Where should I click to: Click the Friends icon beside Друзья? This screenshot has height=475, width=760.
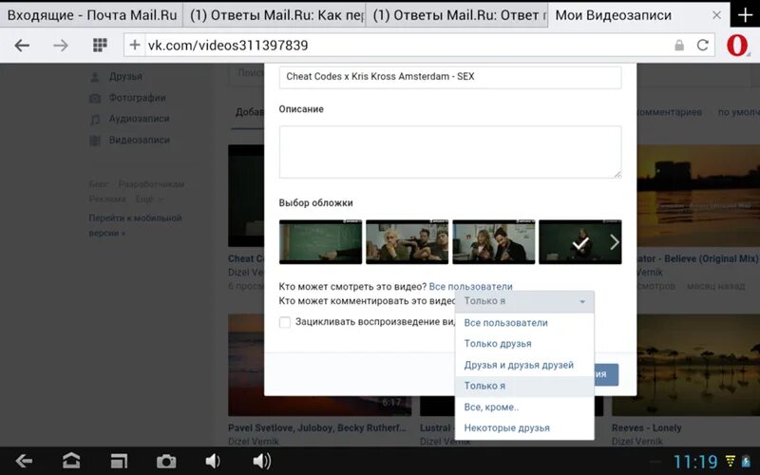95,77
